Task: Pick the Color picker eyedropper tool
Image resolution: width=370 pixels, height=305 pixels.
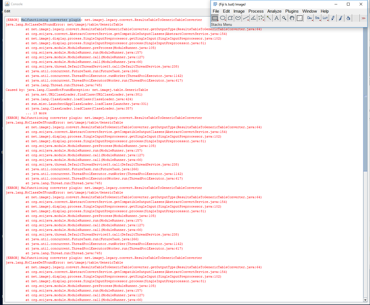Action: [299, 18]
